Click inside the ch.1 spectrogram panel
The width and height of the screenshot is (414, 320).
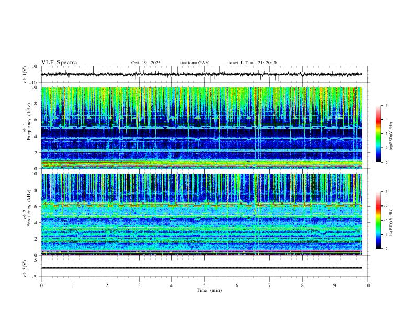(201, 128)
